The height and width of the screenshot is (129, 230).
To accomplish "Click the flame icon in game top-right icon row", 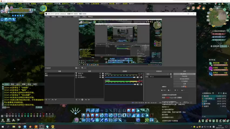I will (204, 8).
